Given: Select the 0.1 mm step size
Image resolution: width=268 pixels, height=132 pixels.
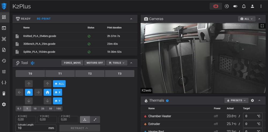Looking at the screenshot, I should pos(19,109).
